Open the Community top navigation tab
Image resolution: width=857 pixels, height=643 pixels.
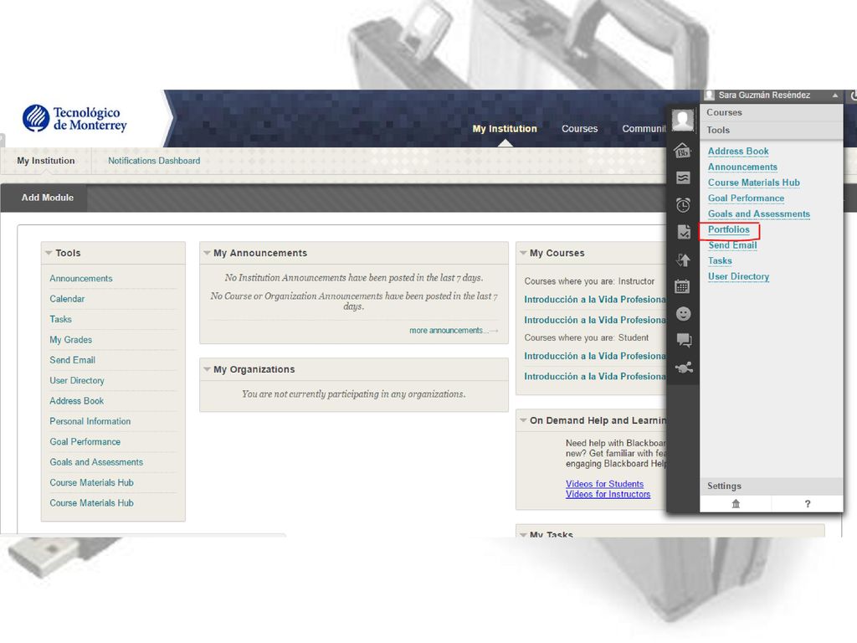[644, 128]
